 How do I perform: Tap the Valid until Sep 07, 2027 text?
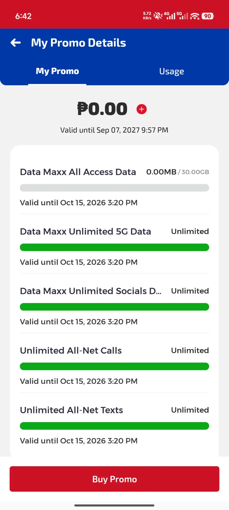114,130
